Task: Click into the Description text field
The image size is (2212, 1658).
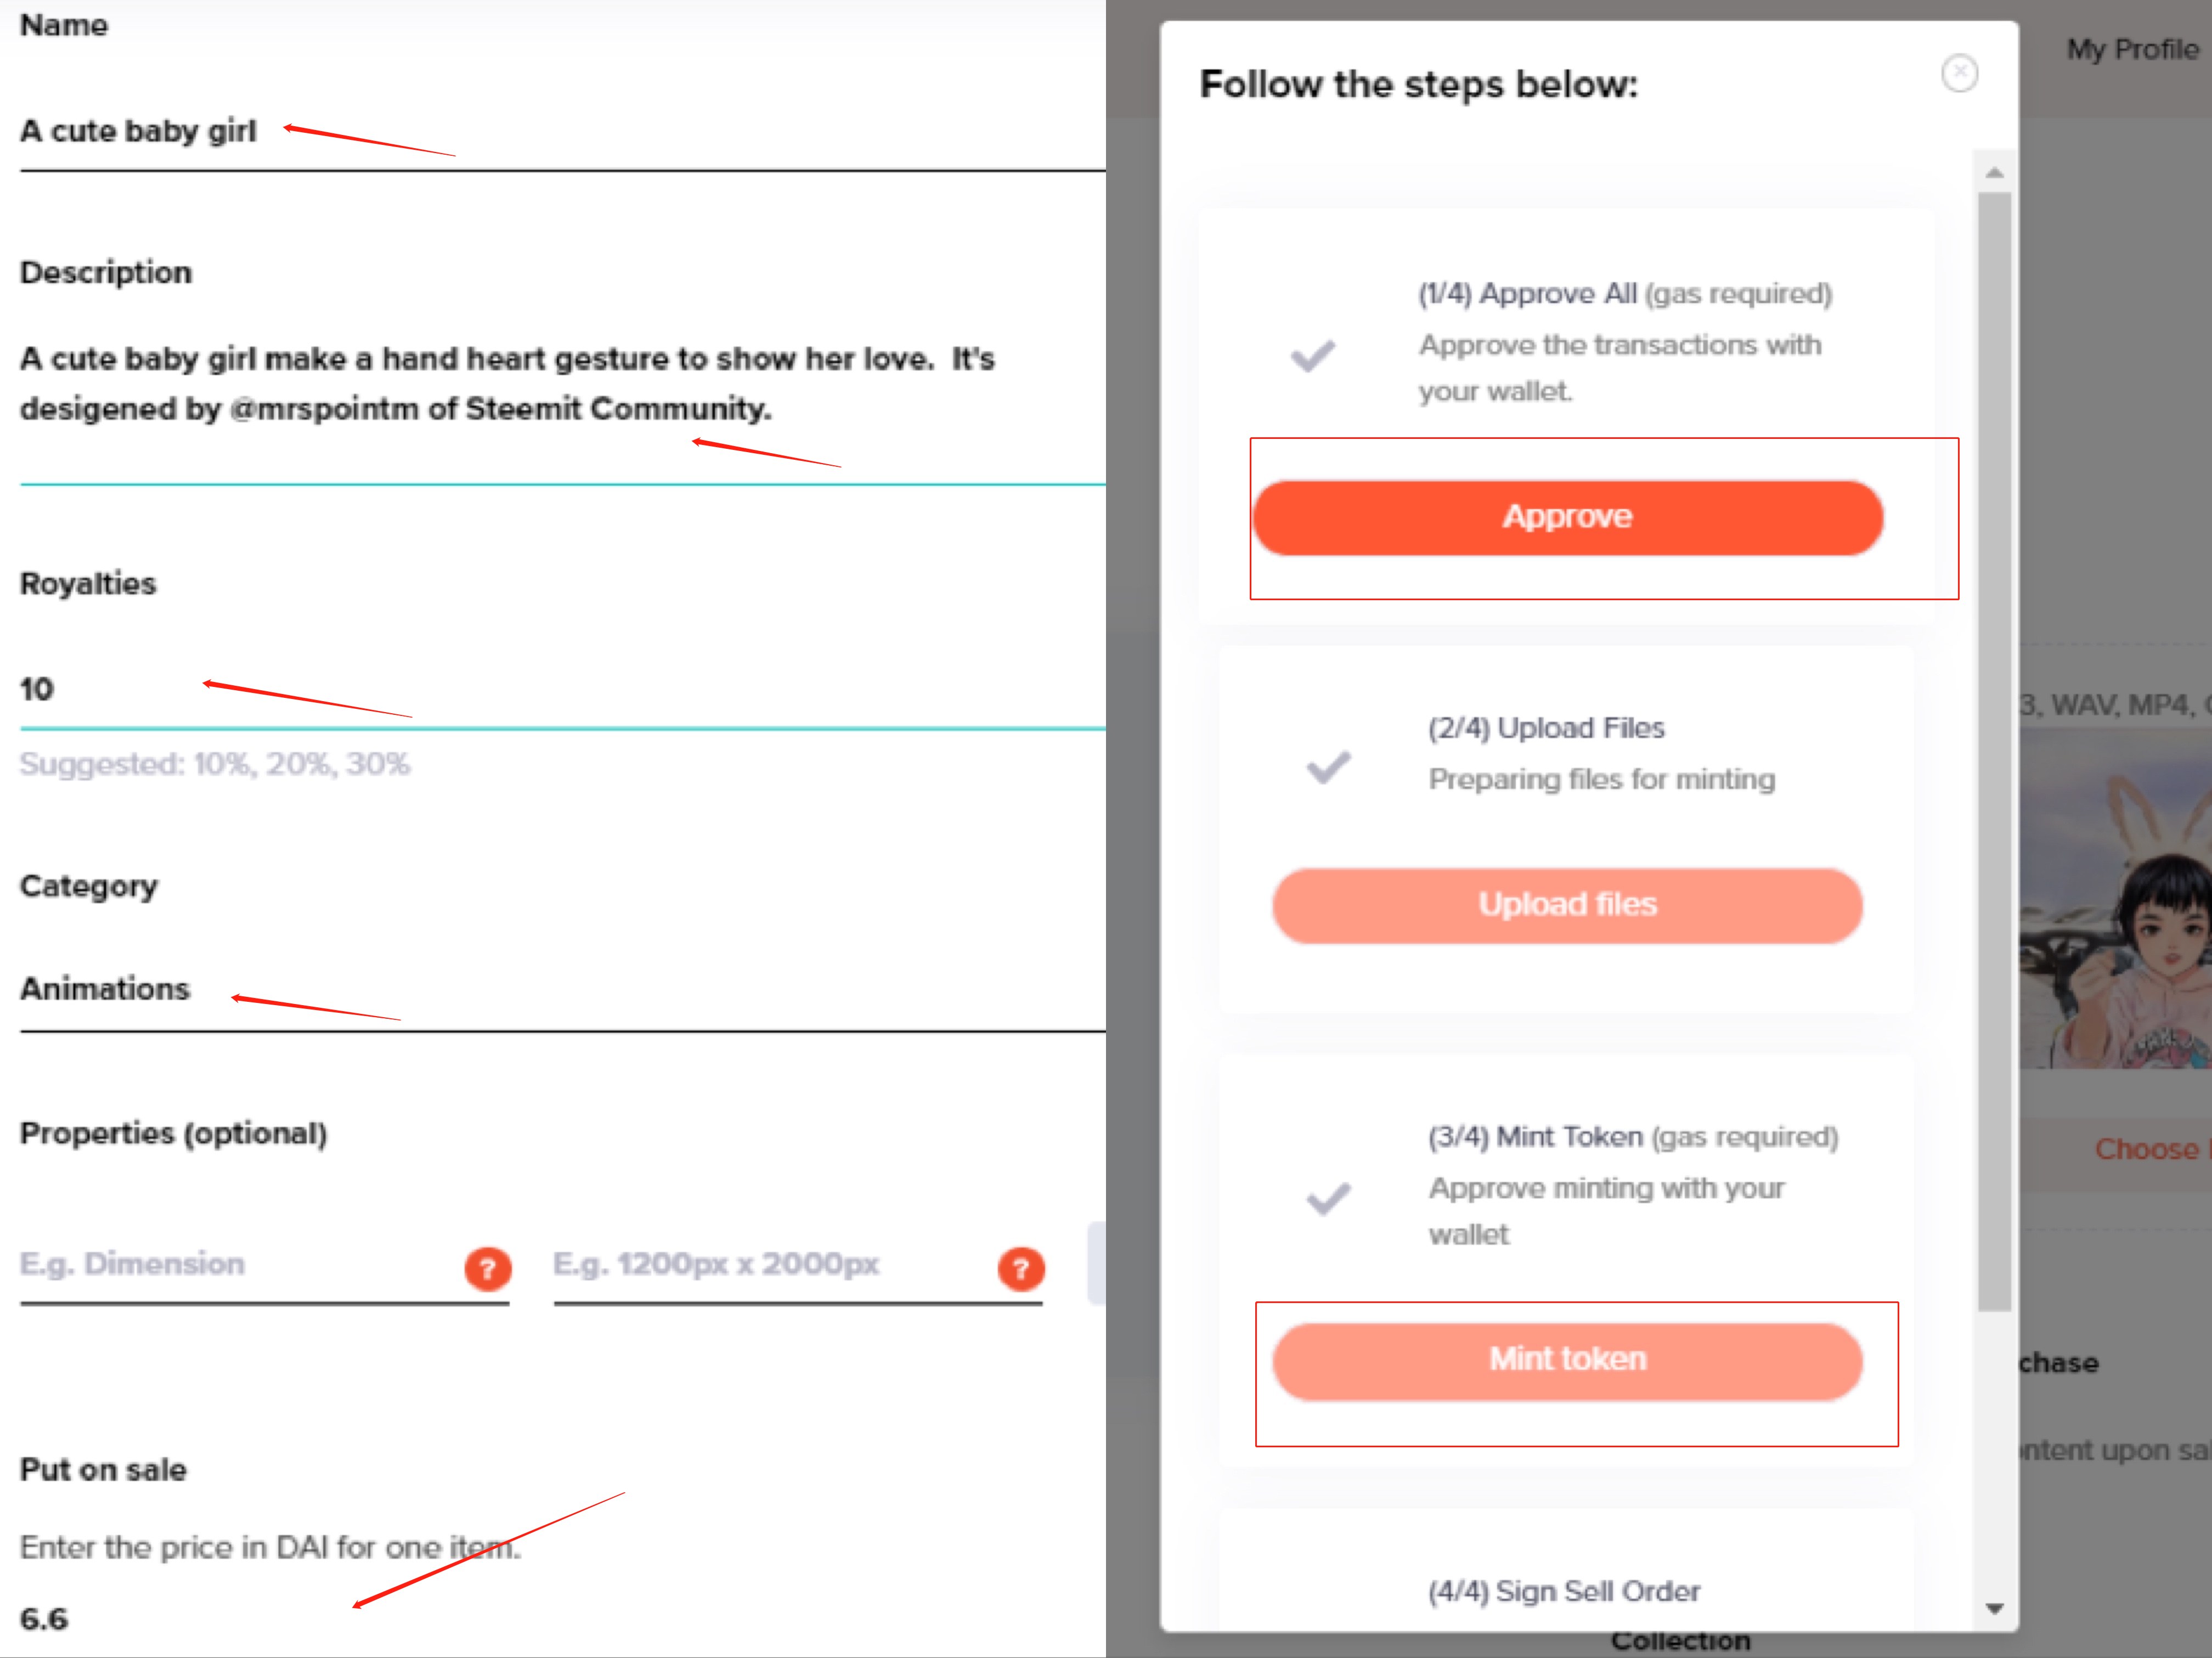Action: point(560,384)
